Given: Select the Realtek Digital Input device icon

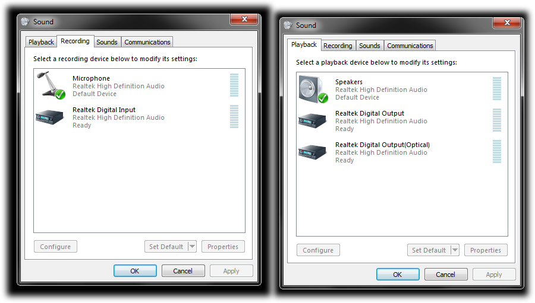Looking at the screenshot, I should (50, 117).
